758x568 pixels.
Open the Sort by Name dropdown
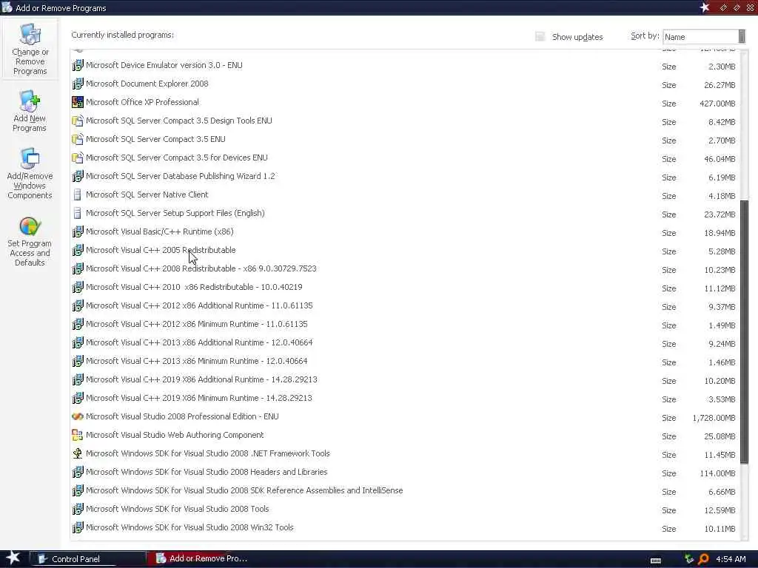coord(703,37)
